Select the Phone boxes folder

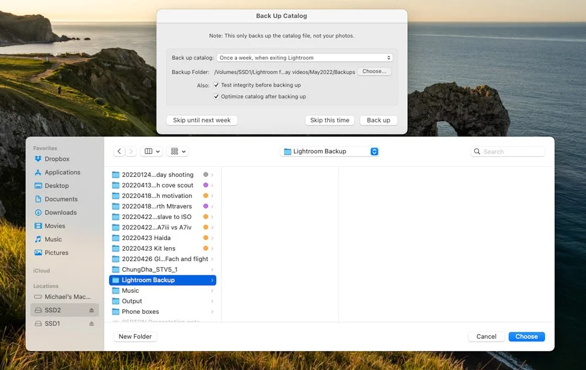(162, 312)
